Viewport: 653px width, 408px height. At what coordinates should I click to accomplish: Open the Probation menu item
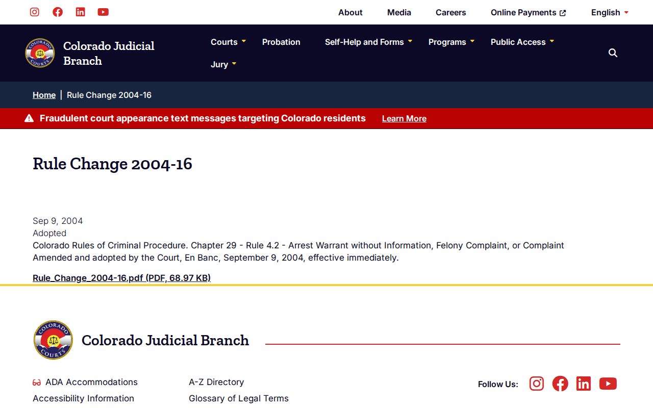point(281,42)
